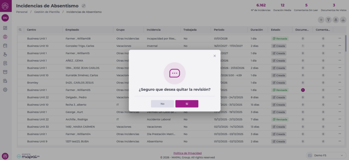
Task: Click the download export icon
Action: 343,20
